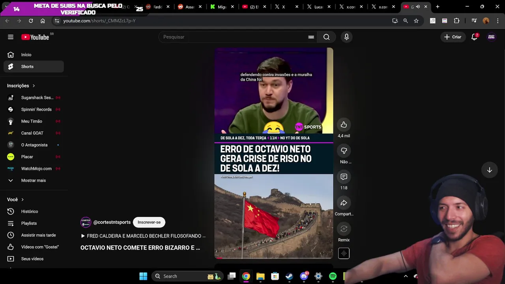Share the Short via Compartilhar

344,203
